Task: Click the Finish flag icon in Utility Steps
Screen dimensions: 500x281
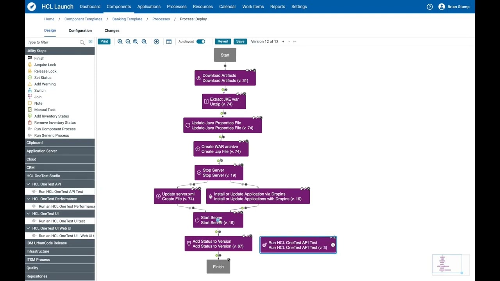Action: pyautogui.click(x=30, y=58)
